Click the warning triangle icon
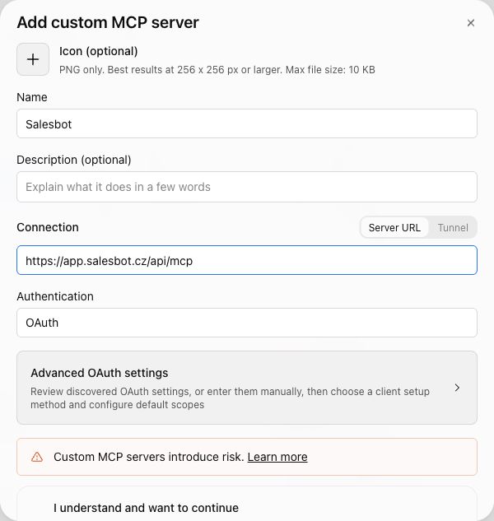This screenshot has height=521, width=494. coord(37,457)
